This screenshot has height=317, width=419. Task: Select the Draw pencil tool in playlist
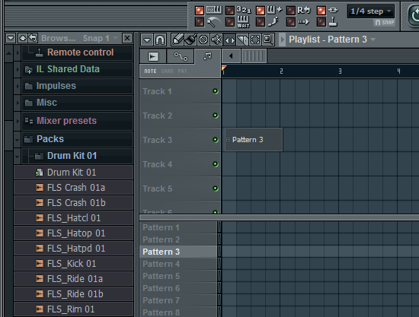click(178, 40)
